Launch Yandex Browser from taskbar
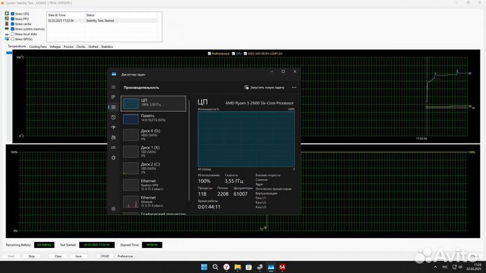 point(227,267)
